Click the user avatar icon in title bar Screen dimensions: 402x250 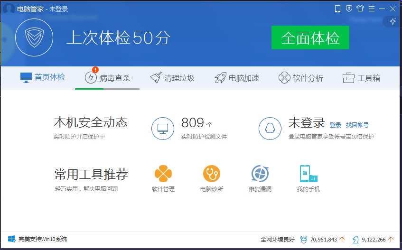[9, 9]
